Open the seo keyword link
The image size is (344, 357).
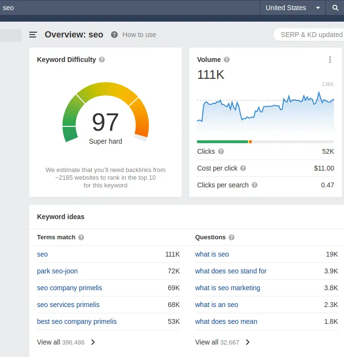point(42,254)
